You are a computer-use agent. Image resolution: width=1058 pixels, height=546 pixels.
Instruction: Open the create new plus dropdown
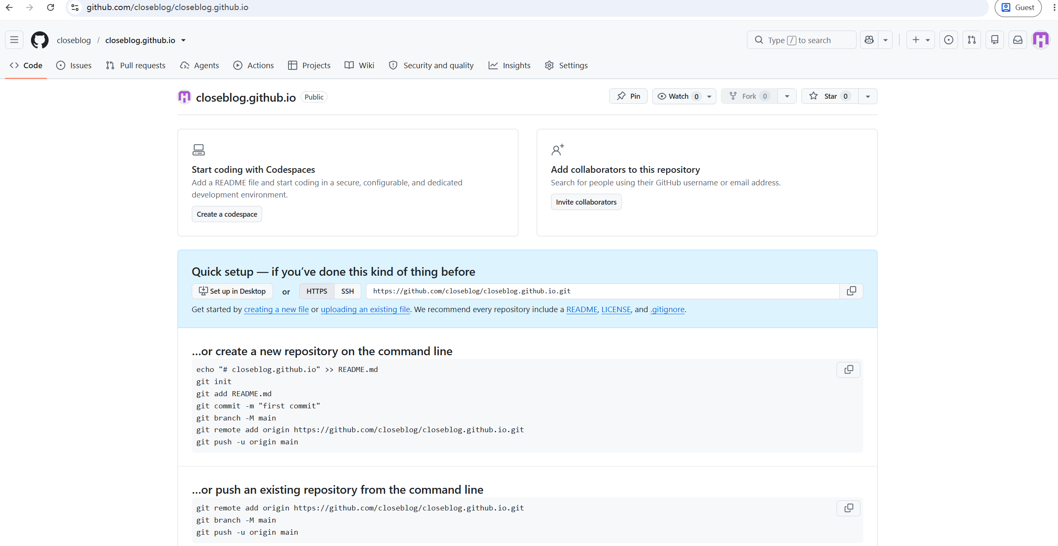(920, 40)
